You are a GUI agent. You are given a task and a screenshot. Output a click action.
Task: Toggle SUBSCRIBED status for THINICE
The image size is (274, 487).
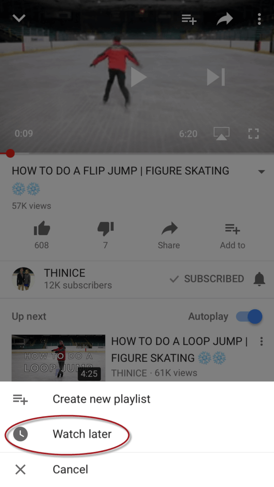pos(207,279)
